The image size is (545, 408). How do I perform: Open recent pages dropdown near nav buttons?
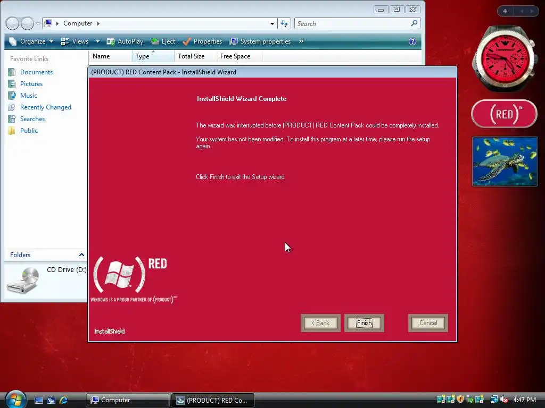click(x=38, y=23)
